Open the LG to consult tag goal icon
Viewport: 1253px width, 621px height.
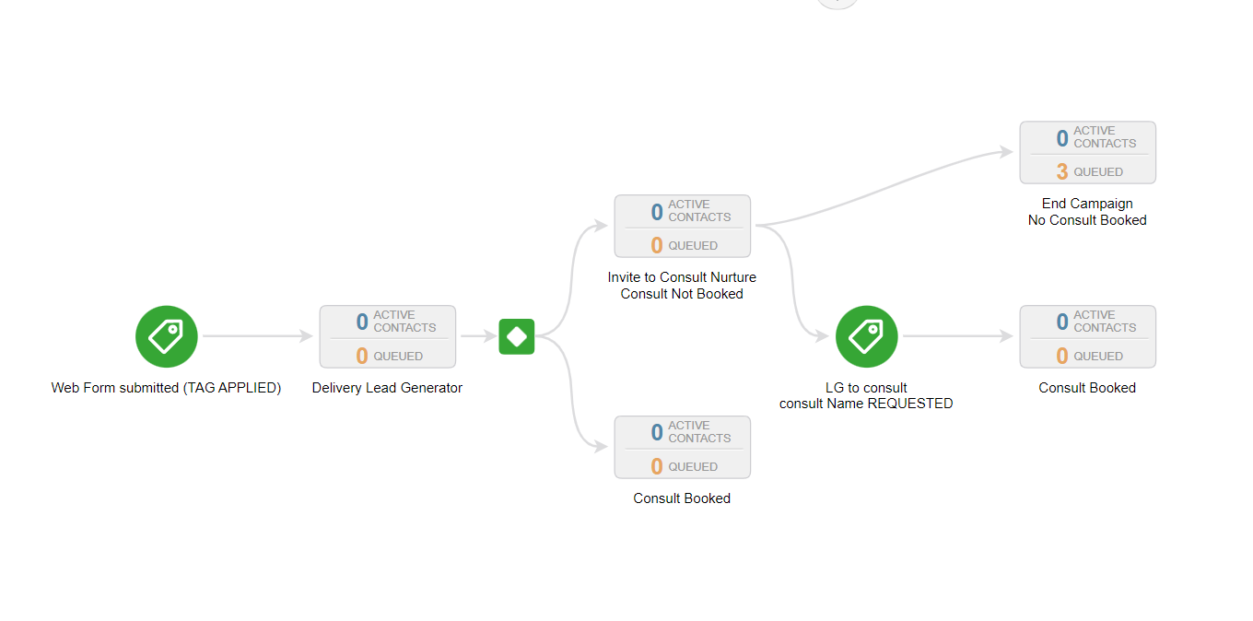pyautogui.click(x=866, y=336)
